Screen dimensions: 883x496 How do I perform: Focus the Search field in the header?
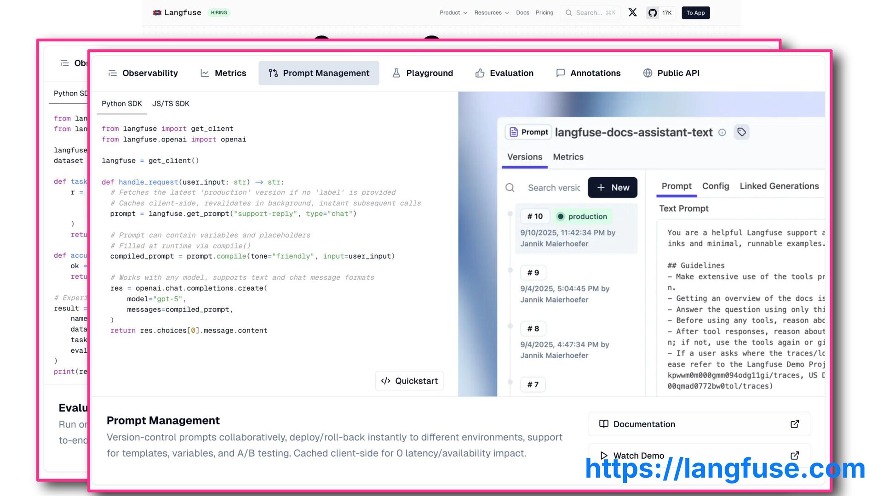click(x=590, y=13)
